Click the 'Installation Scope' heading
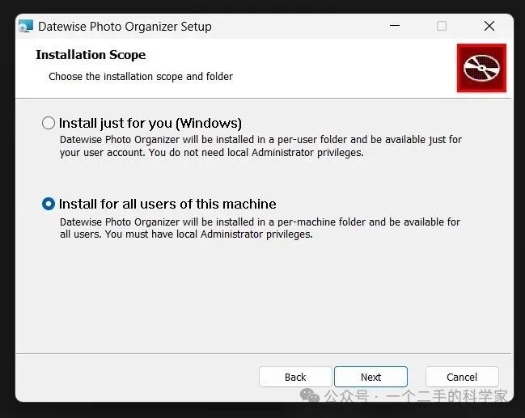525x418 pixels. (x=91, y=55)
